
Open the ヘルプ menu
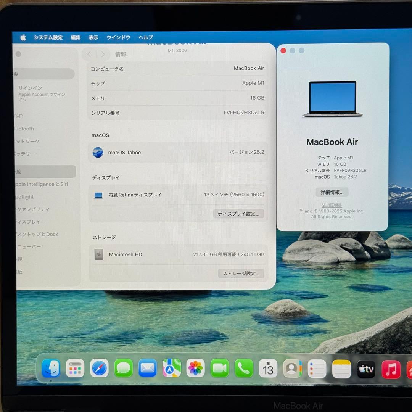[x=146, y=37]
